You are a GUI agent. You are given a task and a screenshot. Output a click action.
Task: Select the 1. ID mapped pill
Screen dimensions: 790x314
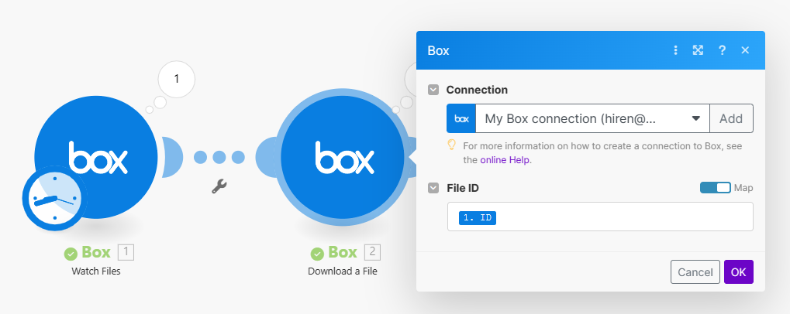(477, 218)
